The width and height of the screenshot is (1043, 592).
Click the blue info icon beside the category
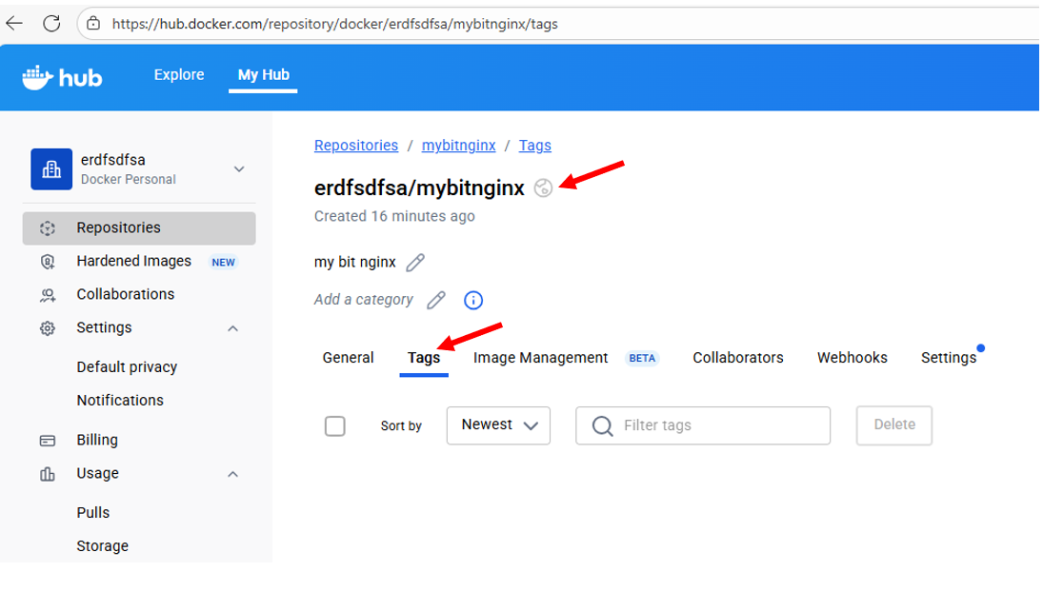pyautogui.click(x=473, y=301)
